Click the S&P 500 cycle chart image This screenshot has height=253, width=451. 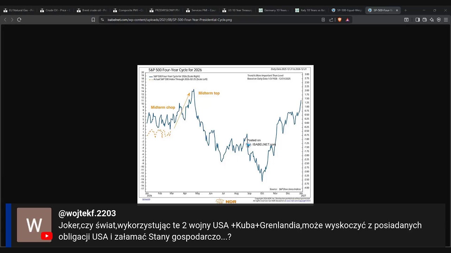(x=225, y=134)
